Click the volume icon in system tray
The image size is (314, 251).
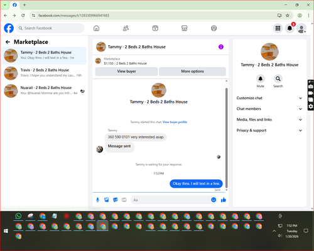point(280,236)
